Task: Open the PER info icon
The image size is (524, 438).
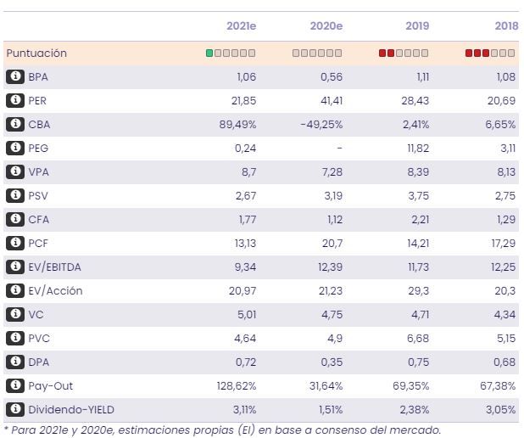Action: (14, 100)
